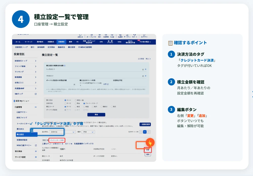Open 保有銘柄 in the sub-navigation bar
The height and width of the screenshot is (176, 253).
coord(41,47)
